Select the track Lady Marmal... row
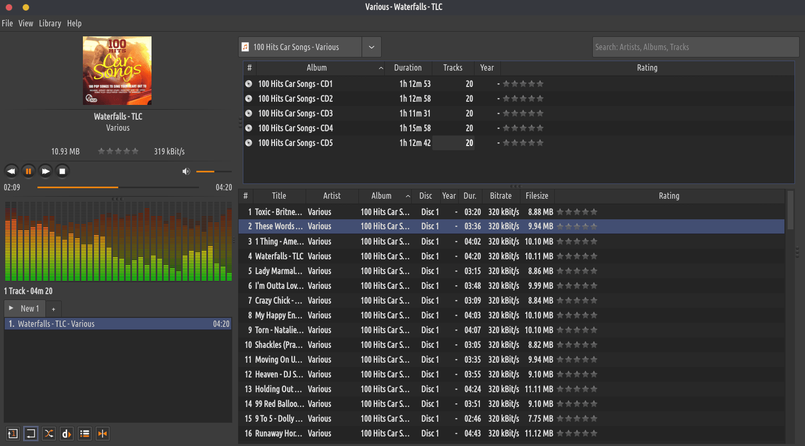 click(511, 271)
